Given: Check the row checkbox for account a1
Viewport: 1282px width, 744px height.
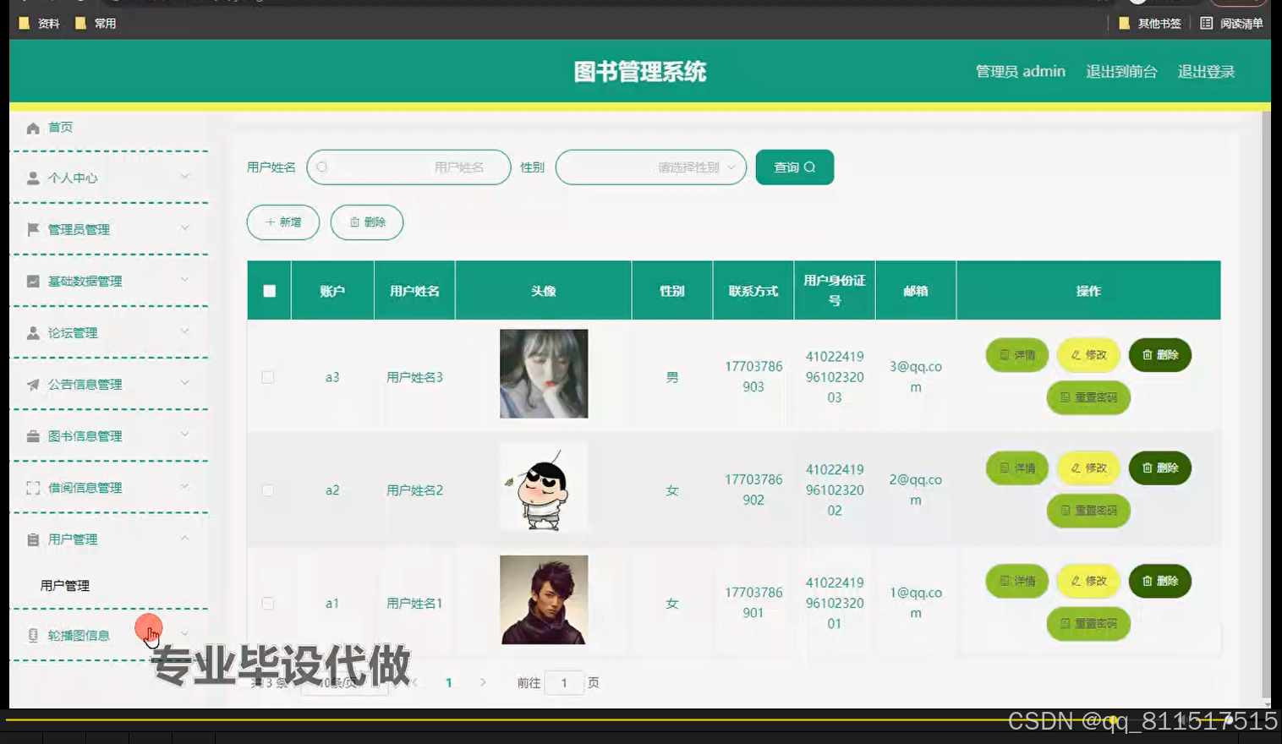Looking at the screenshot, I should pos(268,603).
